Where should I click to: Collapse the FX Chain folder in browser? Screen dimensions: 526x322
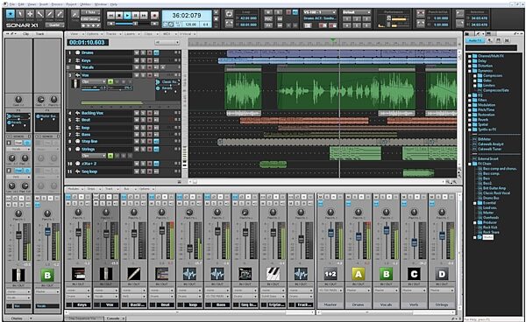(470, 164)
